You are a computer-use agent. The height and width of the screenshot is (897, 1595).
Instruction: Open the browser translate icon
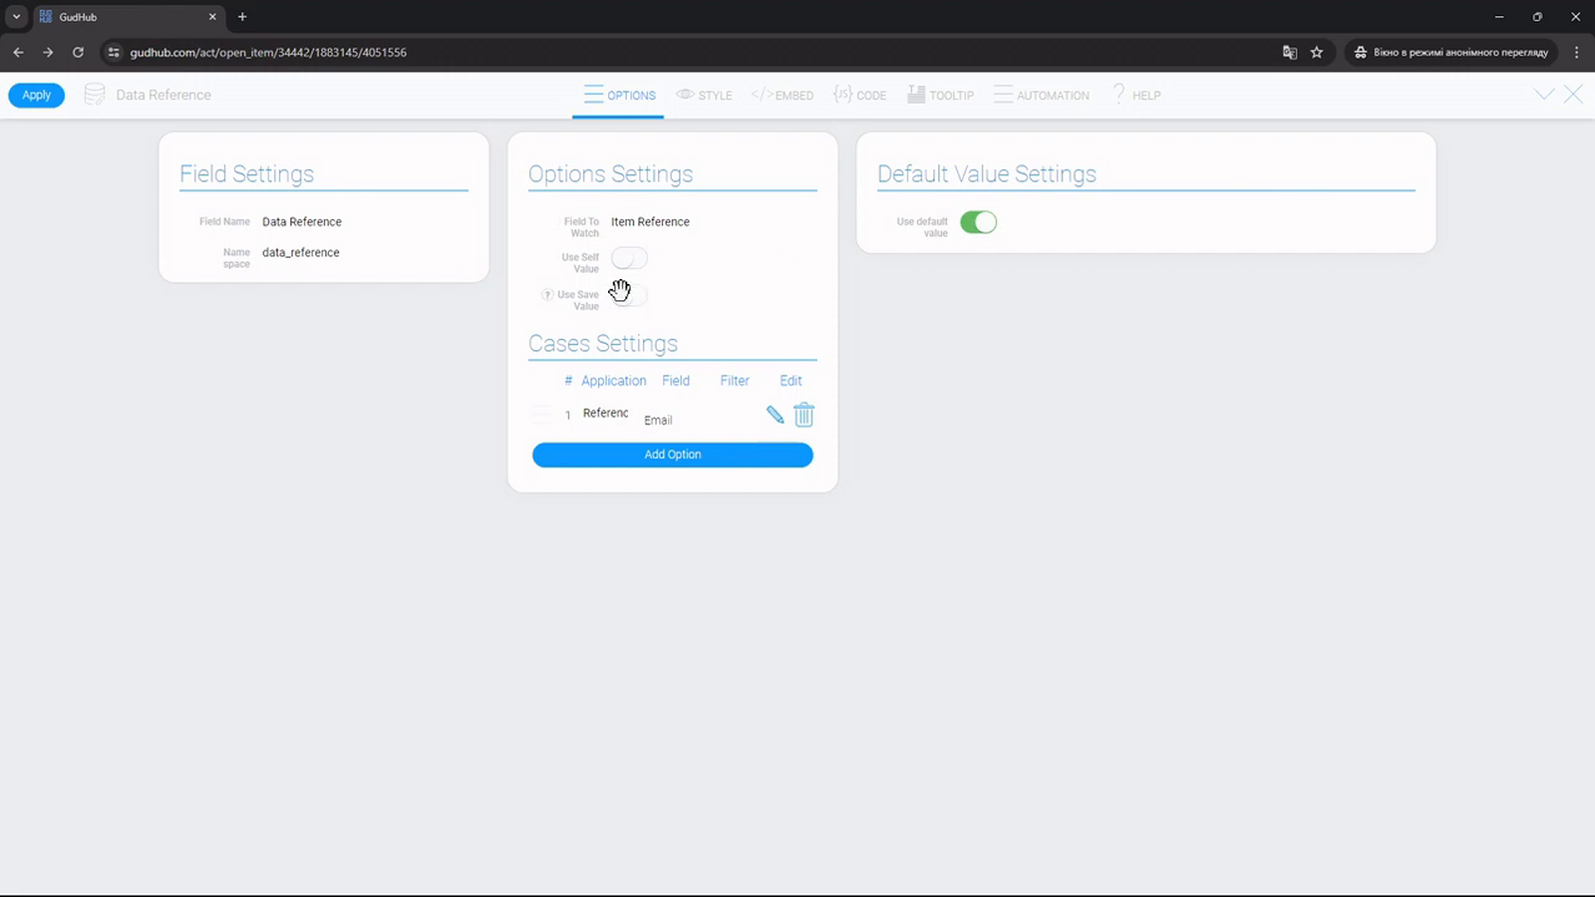[x=1290, y=52]
